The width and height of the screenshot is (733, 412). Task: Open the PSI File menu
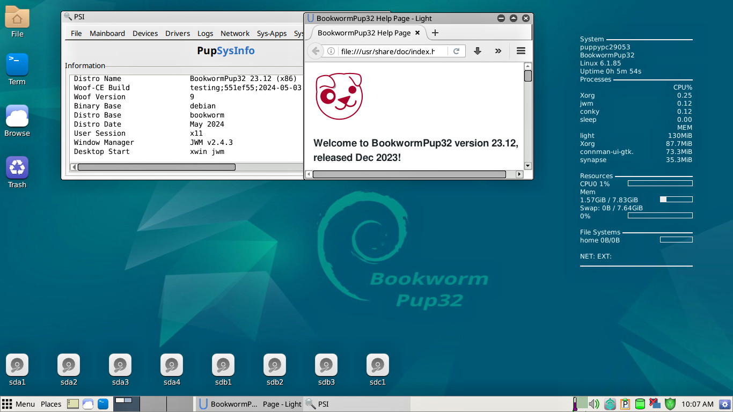tap(76, 33)
